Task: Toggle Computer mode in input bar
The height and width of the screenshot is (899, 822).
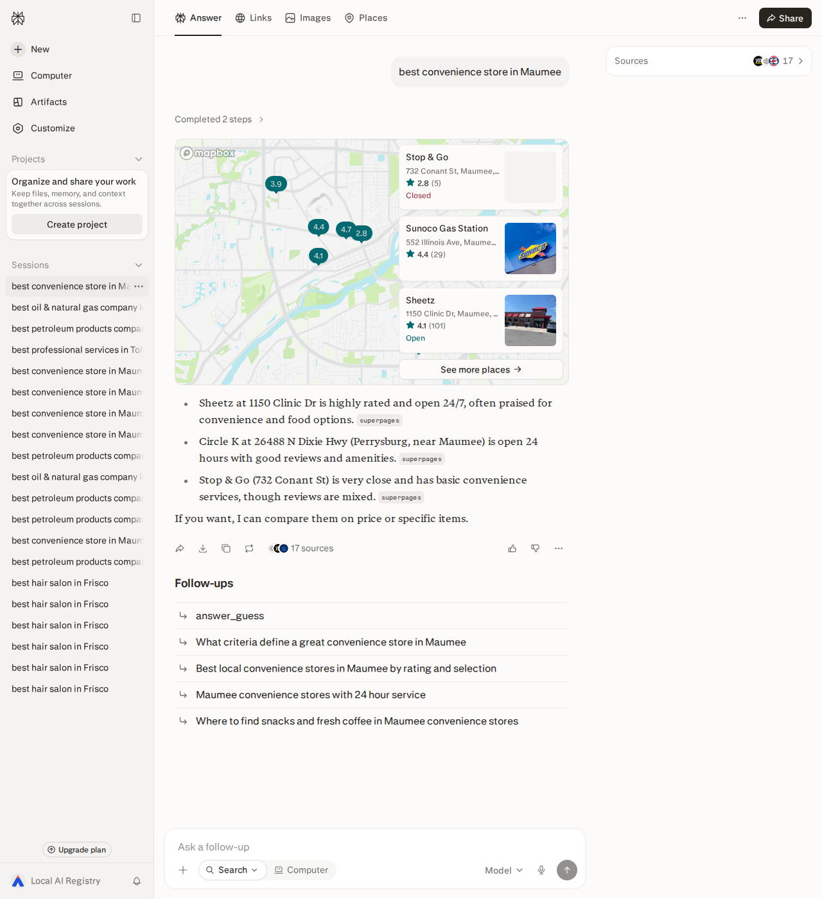Action: 301,870
